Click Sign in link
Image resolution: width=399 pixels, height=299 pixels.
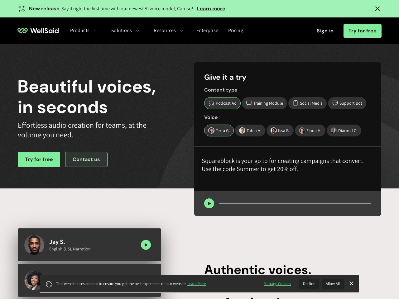[x=325, y=31]
